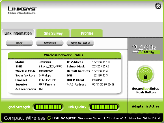Click the Transfer Rate label
164x123 pixels.
click(25, 75)
